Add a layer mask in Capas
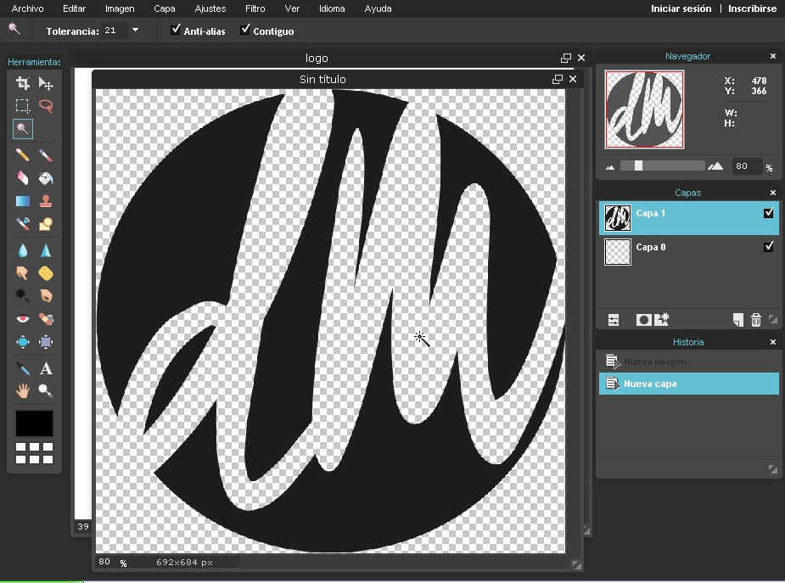Viewport: 785px width, 583px height. [644, 320]
